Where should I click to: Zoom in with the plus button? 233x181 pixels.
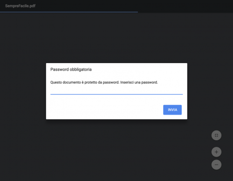(x=216, y=152)
